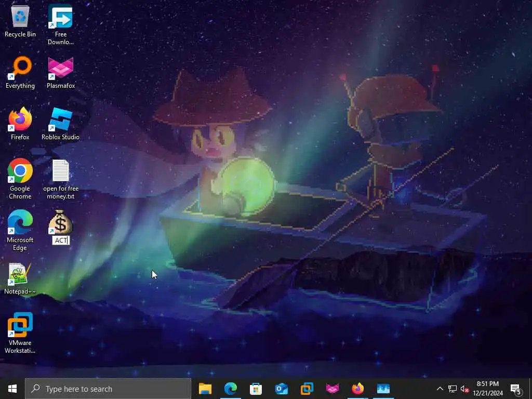532x399 pixels.
Task: Select the Roblox Studio desktop shortcut
Action: pyautogui.click(x=60, y=124)
